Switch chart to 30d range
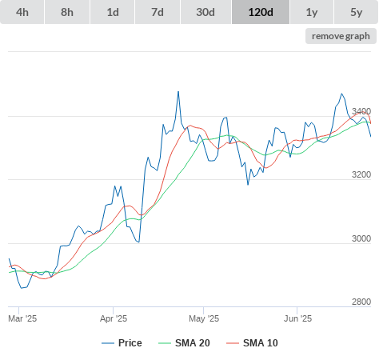 [205, 12]
